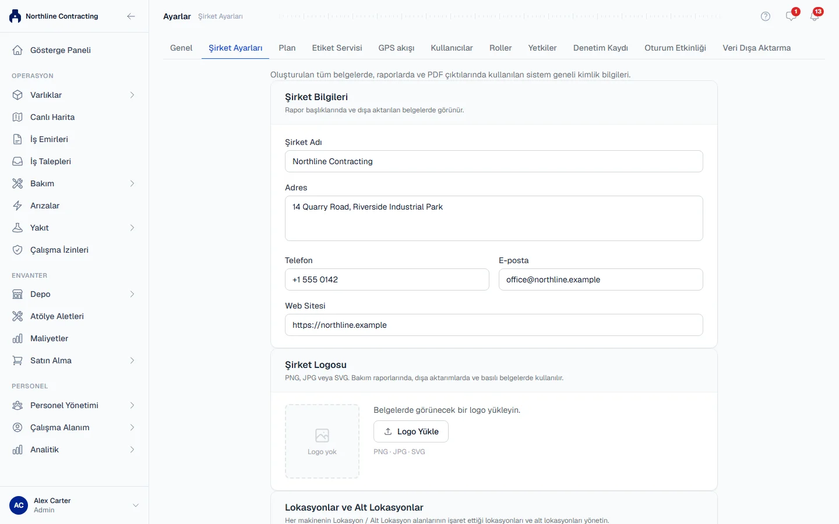
Task: Click the Arızalar lightning icon
Action: pos(17,206)
